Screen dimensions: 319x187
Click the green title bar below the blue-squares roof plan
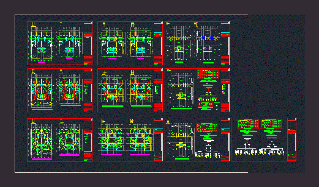point(208,63)
